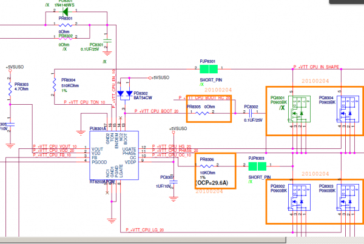
Task: Select the +5VSUSO power port next to PD8302
Action: pos(150,78)
